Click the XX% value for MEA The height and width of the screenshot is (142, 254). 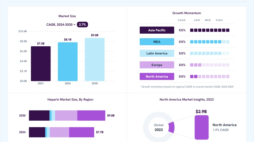[182, 42]
